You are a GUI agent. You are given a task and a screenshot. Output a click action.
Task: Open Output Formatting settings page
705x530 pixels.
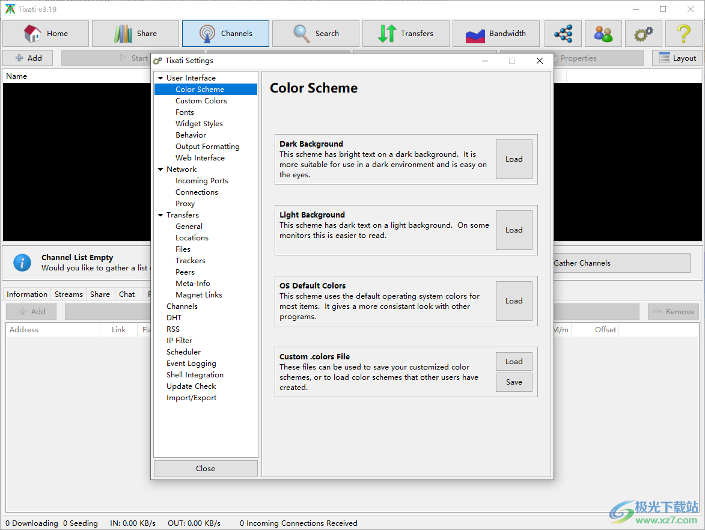207,147
